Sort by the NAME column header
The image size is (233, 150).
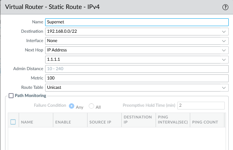pyautogui.click(x=36, y=120)
